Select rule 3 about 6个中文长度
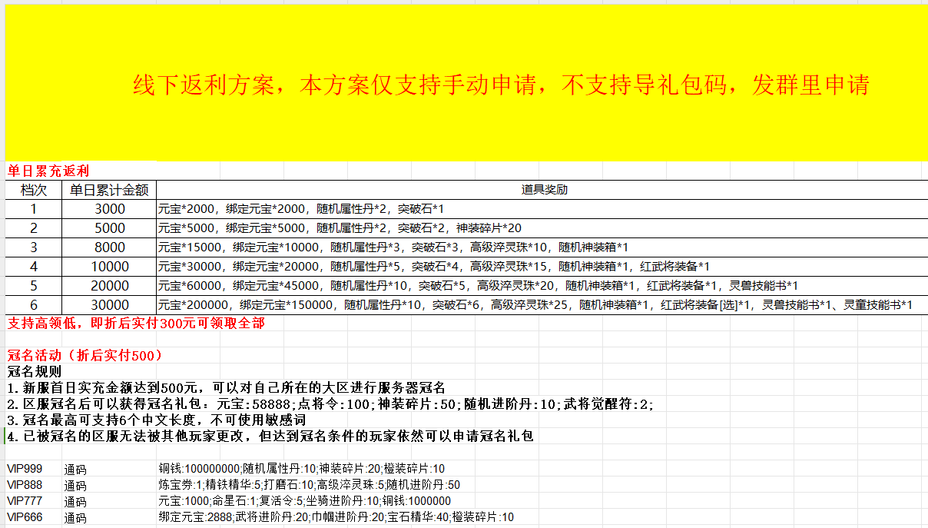The width and height of the screenshot is (928, 528). pyautogui.click(x=157, y=420)
